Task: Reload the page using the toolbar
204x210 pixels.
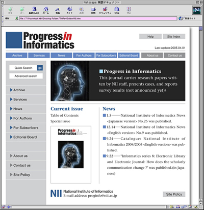Action: point(34,10)
